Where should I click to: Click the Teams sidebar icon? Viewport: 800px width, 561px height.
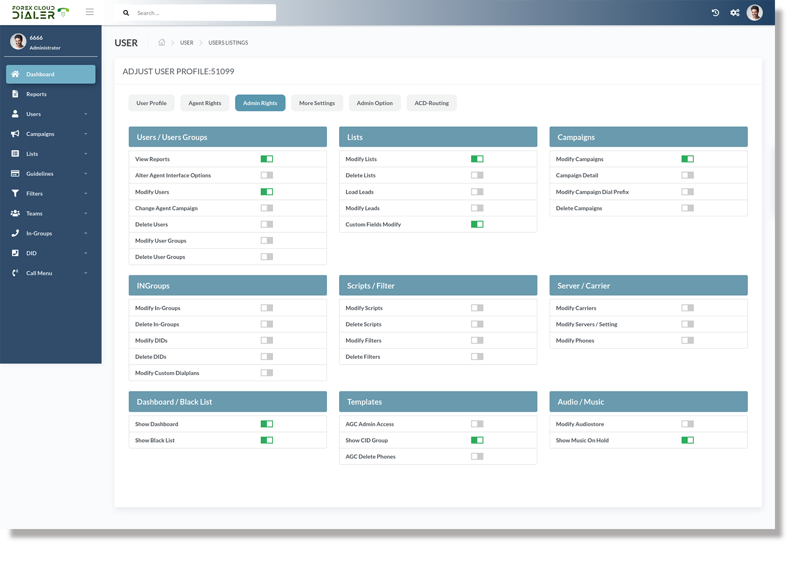click(15, 213)
